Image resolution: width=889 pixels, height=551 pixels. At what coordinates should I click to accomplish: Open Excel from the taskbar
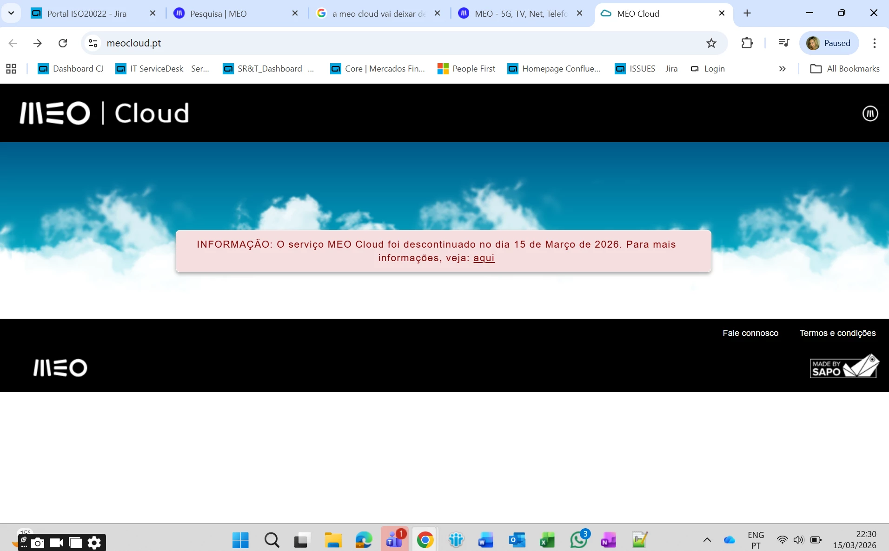[x=547, y=540]
